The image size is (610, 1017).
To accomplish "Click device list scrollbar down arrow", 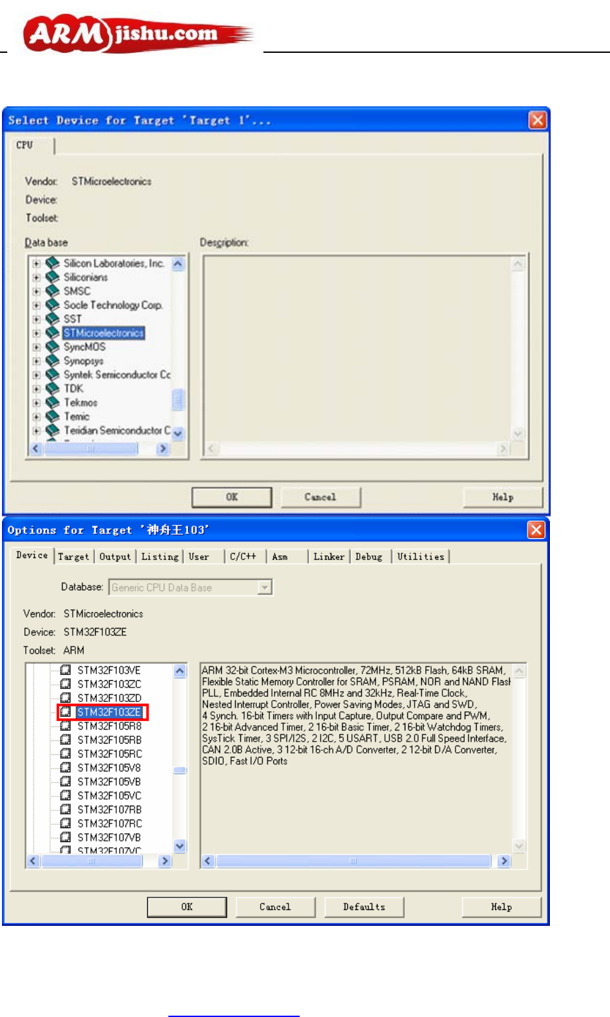I will click(x=180, y=846).
